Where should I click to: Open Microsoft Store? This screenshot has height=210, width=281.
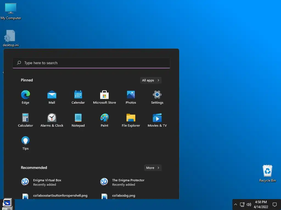pyautogui.click(x=105, y=97)
